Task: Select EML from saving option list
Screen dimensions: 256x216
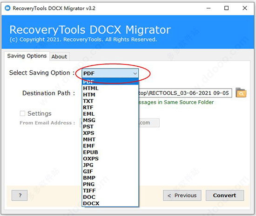Action: (x=110, y=114)
